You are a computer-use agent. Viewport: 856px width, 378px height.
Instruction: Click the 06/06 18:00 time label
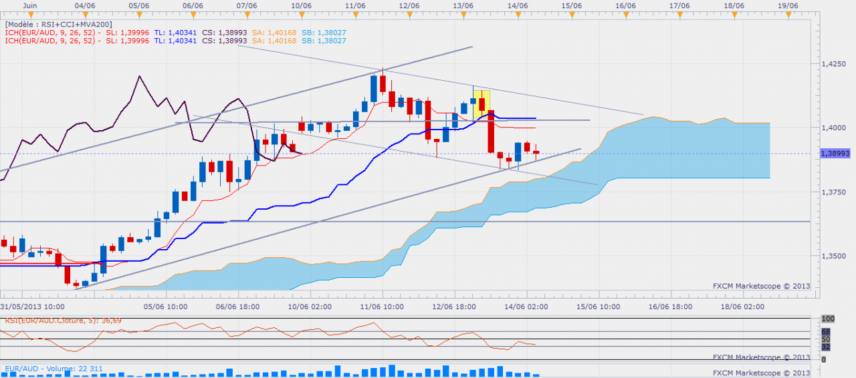pyautogui.click(x=239, y=307)
